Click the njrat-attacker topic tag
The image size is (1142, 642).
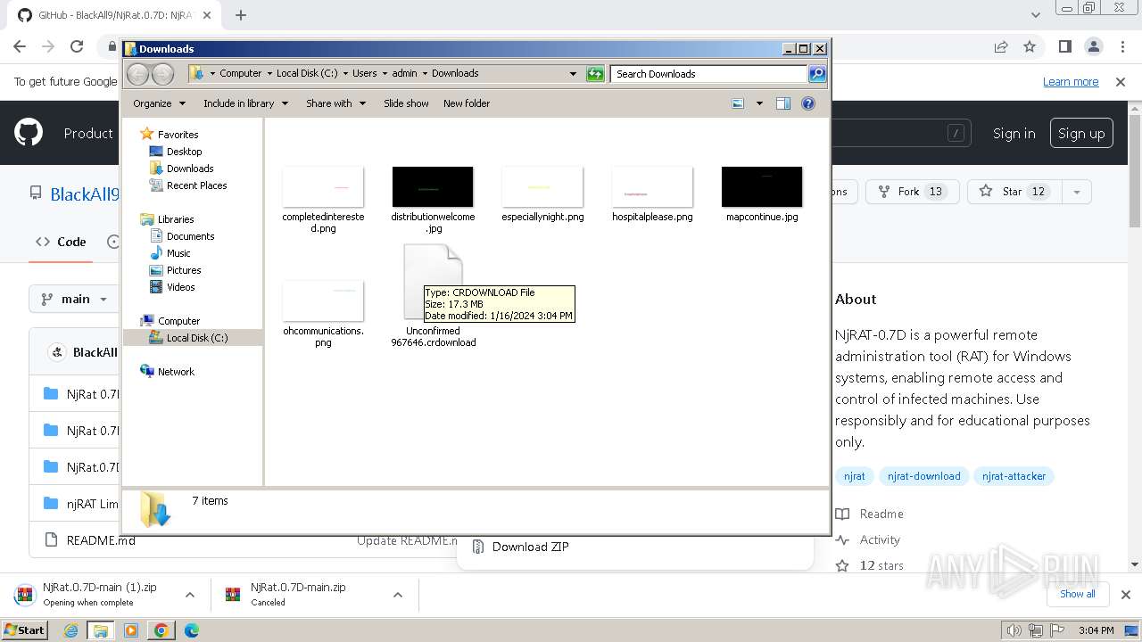tap(1014, 476)
